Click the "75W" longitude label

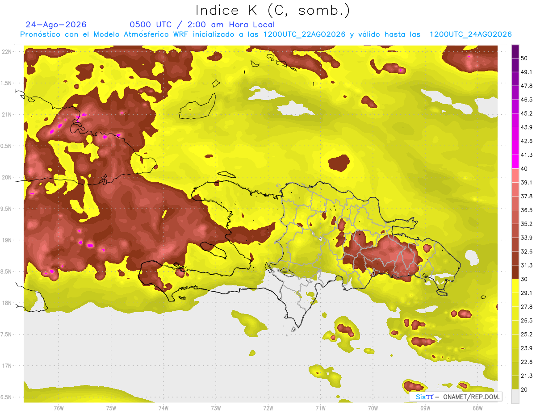click(x=111, y=408)
